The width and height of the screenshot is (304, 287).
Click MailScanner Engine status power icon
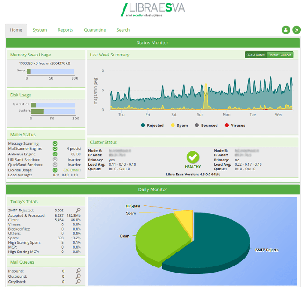(x=55, y=148)
